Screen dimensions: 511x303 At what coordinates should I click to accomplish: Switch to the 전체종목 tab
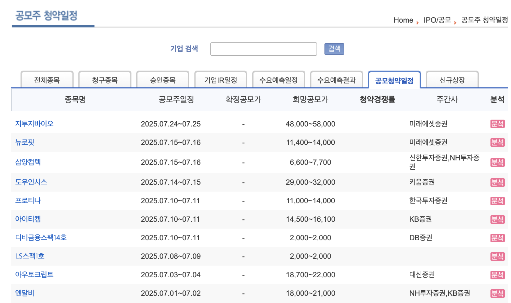[x=47, y=79]
